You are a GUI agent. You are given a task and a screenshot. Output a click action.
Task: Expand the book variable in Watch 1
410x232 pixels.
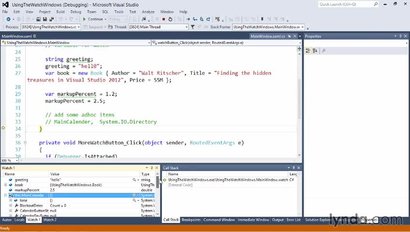(x=5, y=185)
